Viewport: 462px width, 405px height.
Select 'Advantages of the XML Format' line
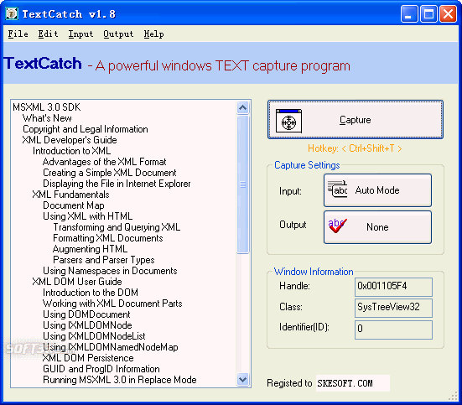105,162
